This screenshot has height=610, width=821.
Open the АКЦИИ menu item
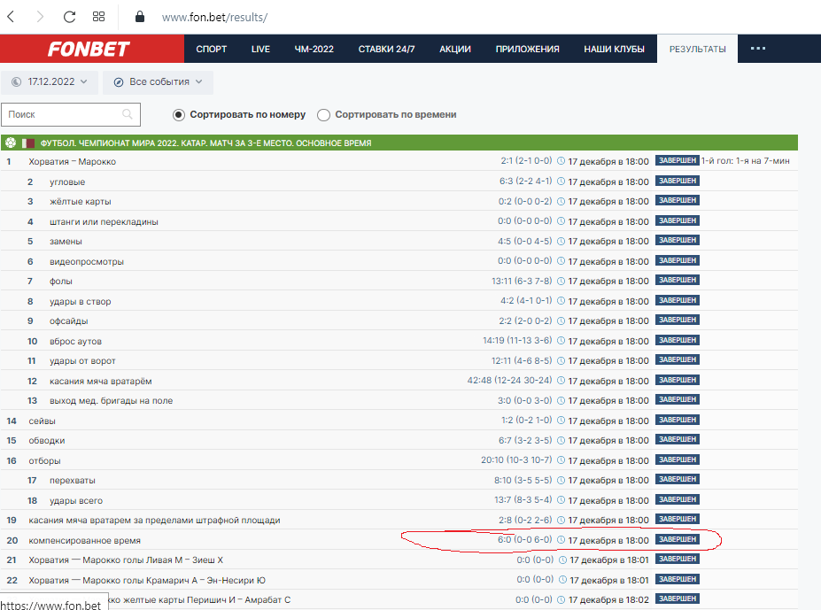point(455,49)
